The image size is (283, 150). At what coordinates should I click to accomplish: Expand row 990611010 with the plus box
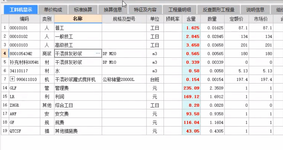(x=12, y=79)
